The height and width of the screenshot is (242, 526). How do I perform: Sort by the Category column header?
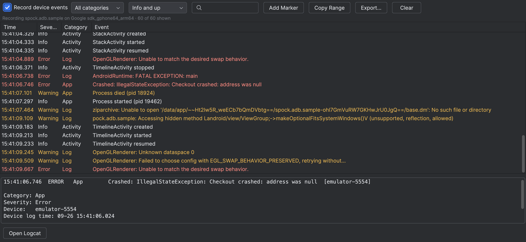(x=76, y=27)
